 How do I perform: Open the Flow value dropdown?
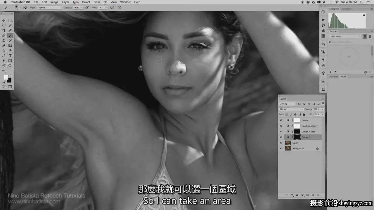coord(106,8)
